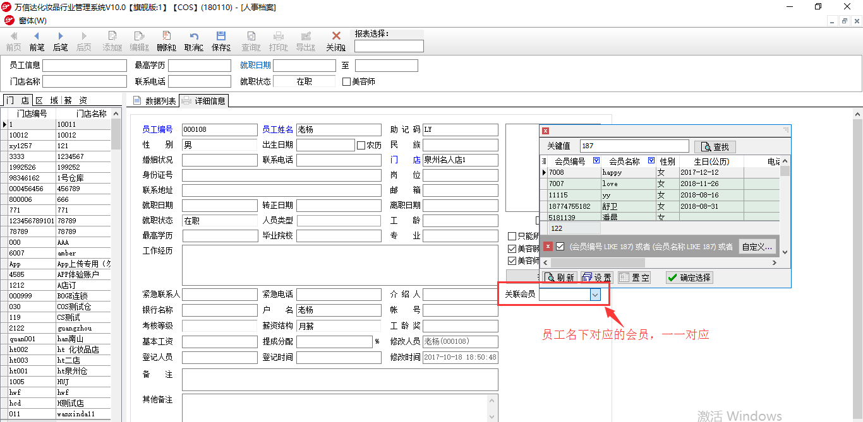Screen dimensions: 863x422
Task: Toggle the 美容师 filter checkbox in search bar
Action: [x=346, y=81]
